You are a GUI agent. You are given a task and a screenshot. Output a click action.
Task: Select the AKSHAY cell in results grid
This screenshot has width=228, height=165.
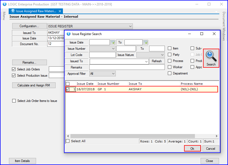coord(154,89)
